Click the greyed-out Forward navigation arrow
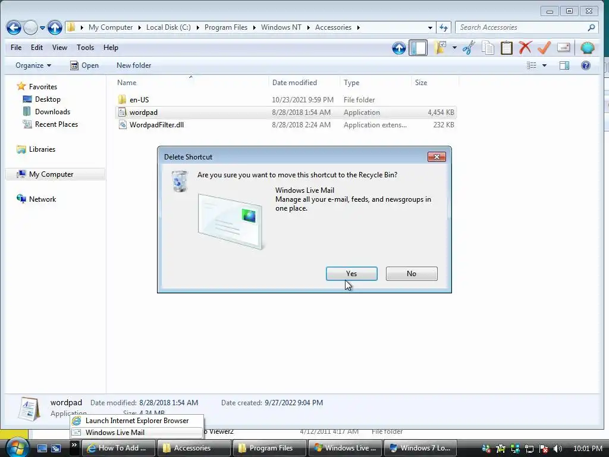The width and height of the screenshot is (609, 457). (30, 27)
